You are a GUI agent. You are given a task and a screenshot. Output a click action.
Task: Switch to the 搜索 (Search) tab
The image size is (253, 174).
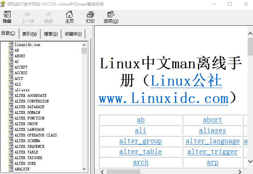click(x=51, y=34)
